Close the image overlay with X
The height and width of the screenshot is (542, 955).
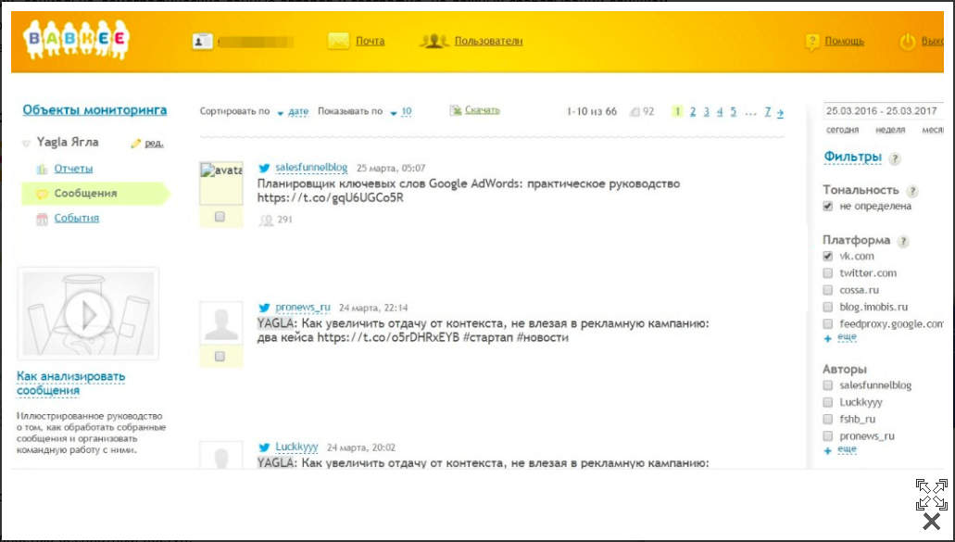[931, 522]
